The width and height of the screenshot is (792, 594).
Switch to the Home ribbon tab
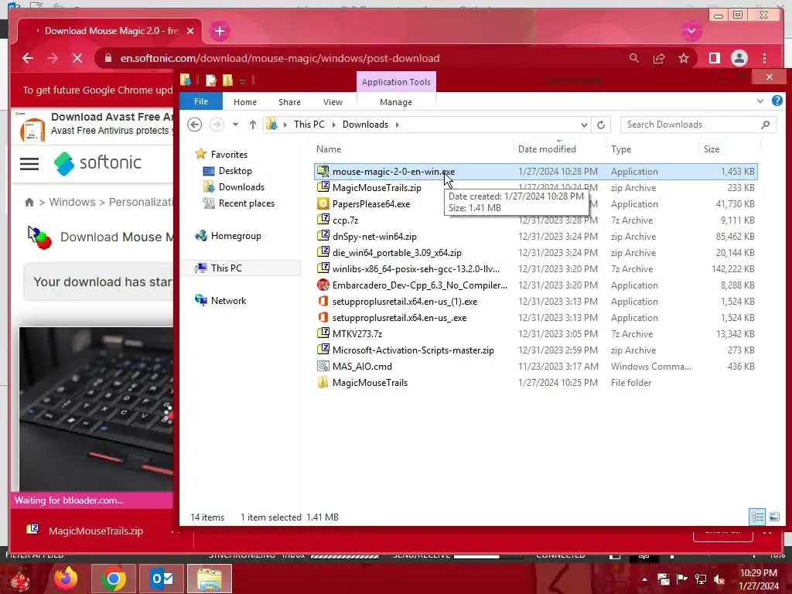click(245, 102)
